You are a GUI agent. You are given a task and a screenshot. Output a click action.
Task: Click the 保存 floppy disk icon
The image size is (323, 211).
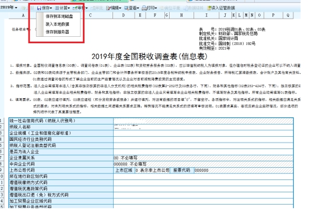[39, 8]
